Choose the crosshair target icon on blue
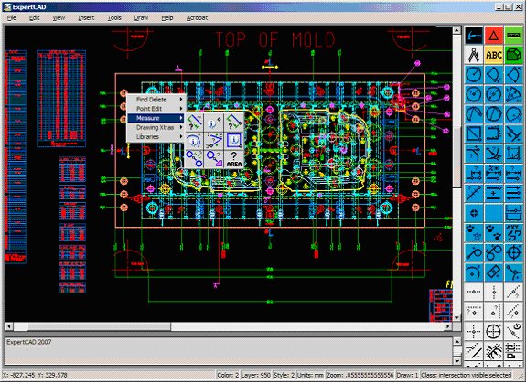This screenshot has width=526, height=384. coord(513,252)
